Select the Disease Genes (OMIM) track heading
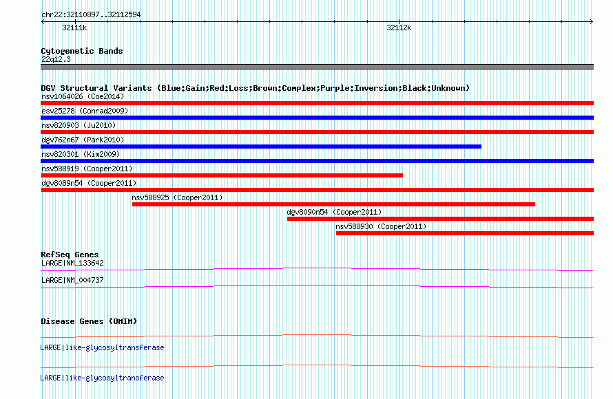The width and height of the screenshot is (613, 399). 89,321
